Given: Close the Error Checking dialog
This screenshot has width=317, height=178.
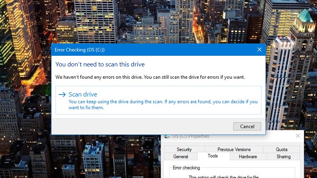Looking at the screenshot, I should [259, 50].
